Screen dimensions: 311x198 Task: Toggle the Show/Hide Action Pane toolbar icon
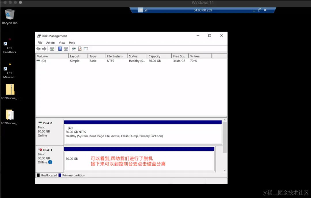tap(66, 49)
